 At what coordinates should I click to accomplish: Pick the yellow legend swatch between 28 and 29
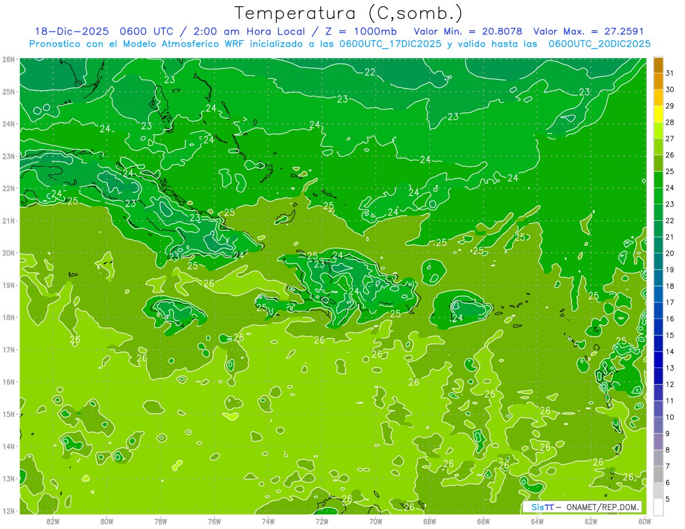[658, 114]
